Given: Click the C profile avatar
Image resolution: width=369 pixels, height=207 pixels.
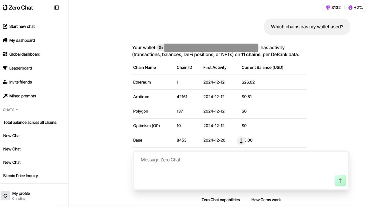Looking at the screenshot, I should 5,196.
